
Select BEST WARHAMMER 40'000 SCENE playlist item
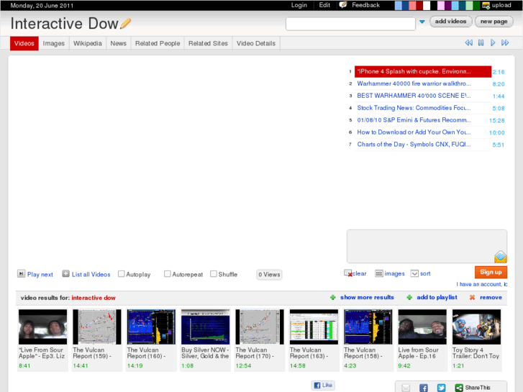point(423,96)
